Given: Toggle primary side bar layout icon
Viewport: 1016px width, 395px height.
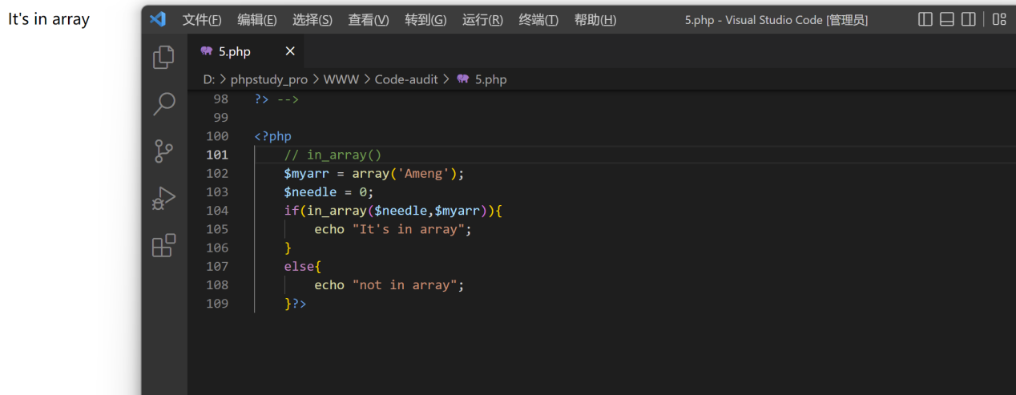Looking at the screenshot, I should [925, 19].
